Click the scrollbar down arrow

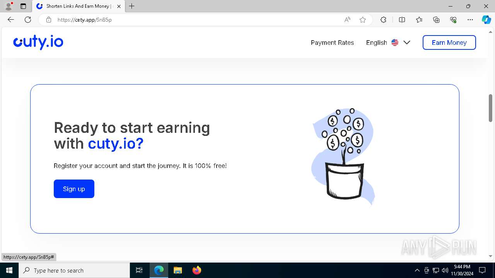click(490, 256)
